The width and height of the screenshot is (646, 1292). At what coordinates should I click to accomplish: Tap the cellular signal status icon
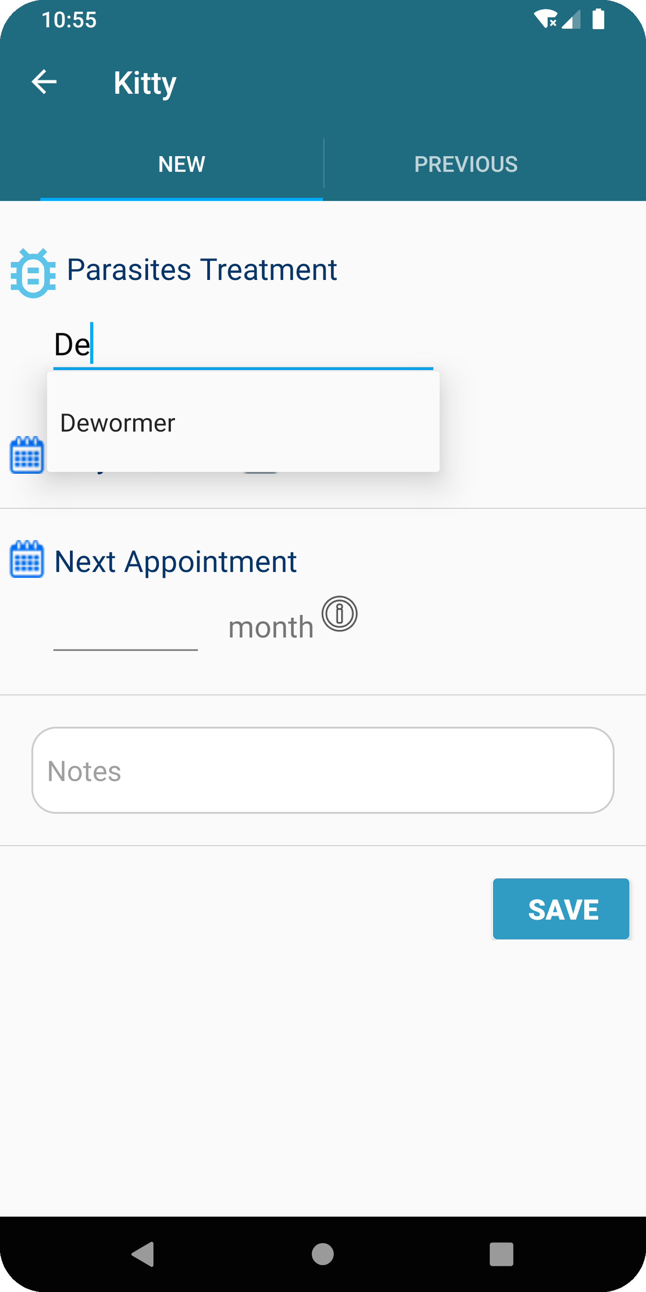[571, 19]
